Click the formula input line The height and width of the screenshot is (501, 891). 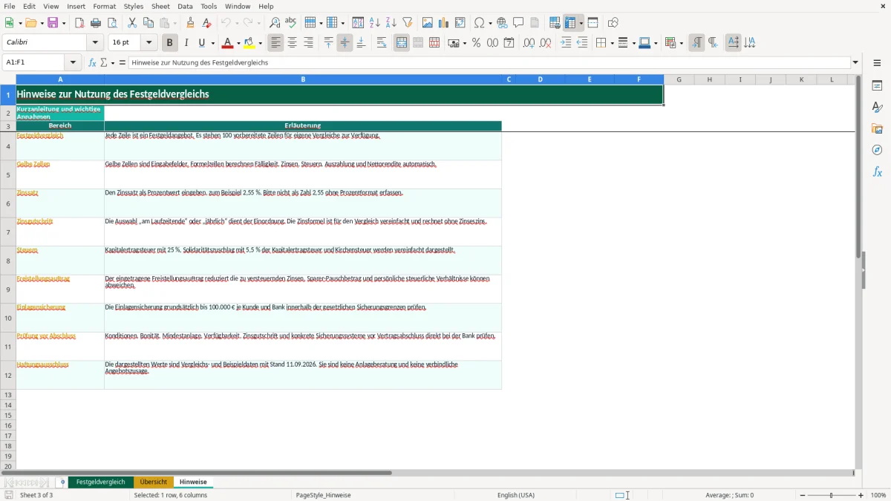489,62
